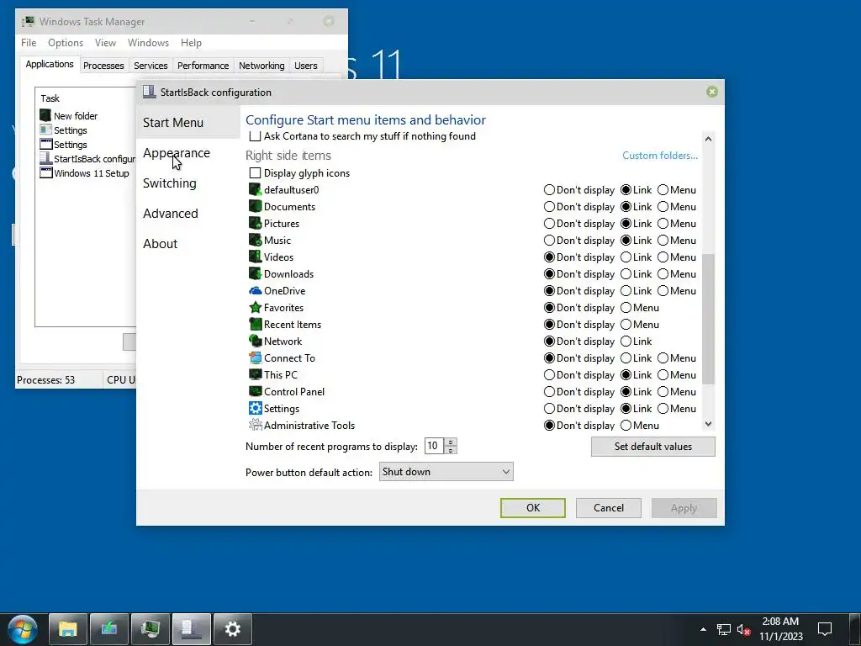Click the Favorites star icon
Image resolution: width=861 pixels, height=646 pixels.
click(255, 308)
